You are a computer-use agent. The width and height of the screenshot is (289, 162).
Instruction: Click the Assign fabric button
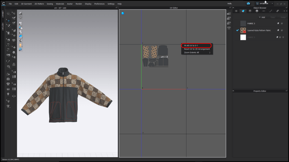282,17
